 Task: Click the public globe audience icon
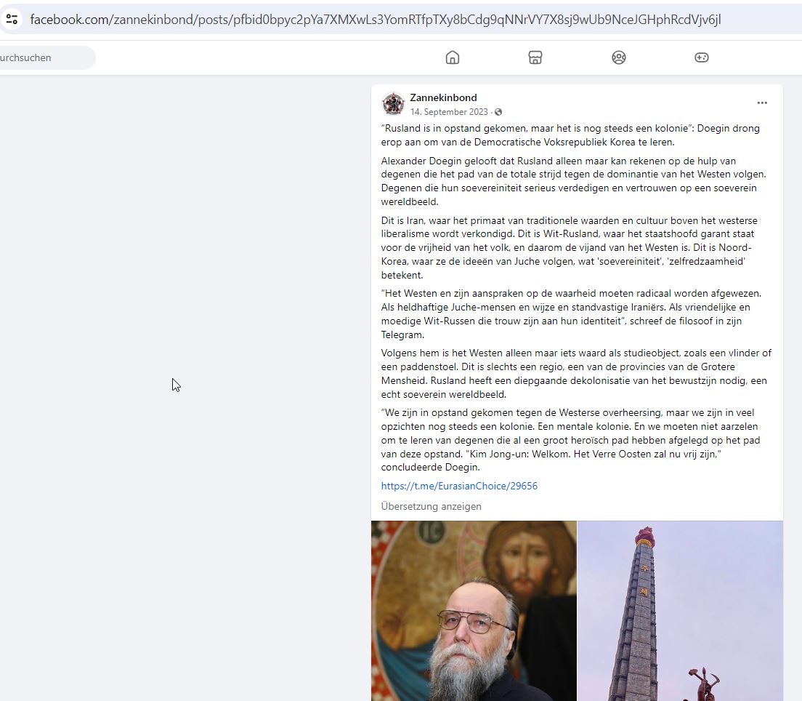tap(498, 112)
